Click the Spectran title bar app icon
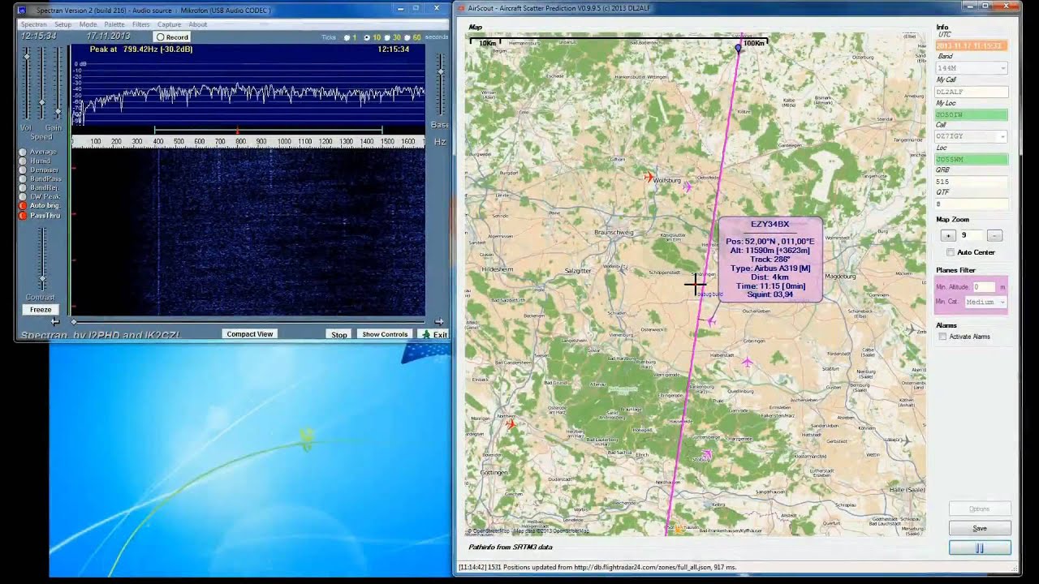 click(x=22, y=10)
